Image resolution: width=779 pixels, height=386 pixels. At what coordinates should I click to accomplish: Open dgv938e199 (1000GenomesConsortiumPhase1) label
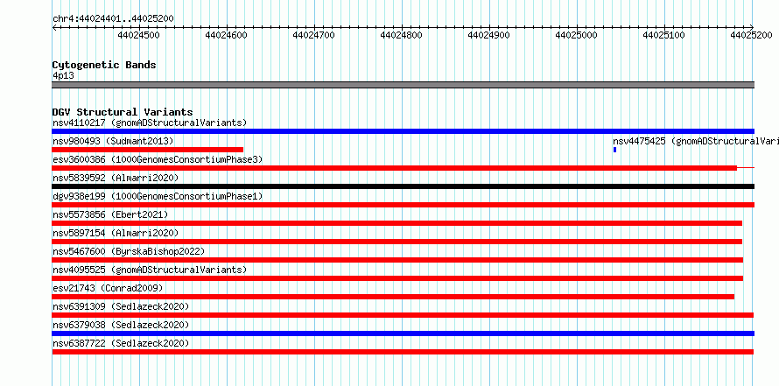click(x=158, y=196)
